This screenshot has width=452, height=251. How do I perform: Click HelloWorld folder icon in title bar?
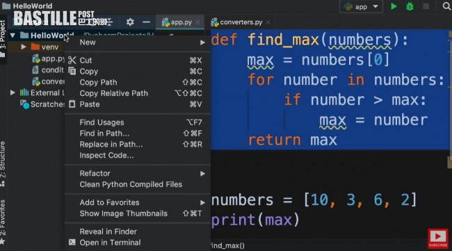[6, 6]
